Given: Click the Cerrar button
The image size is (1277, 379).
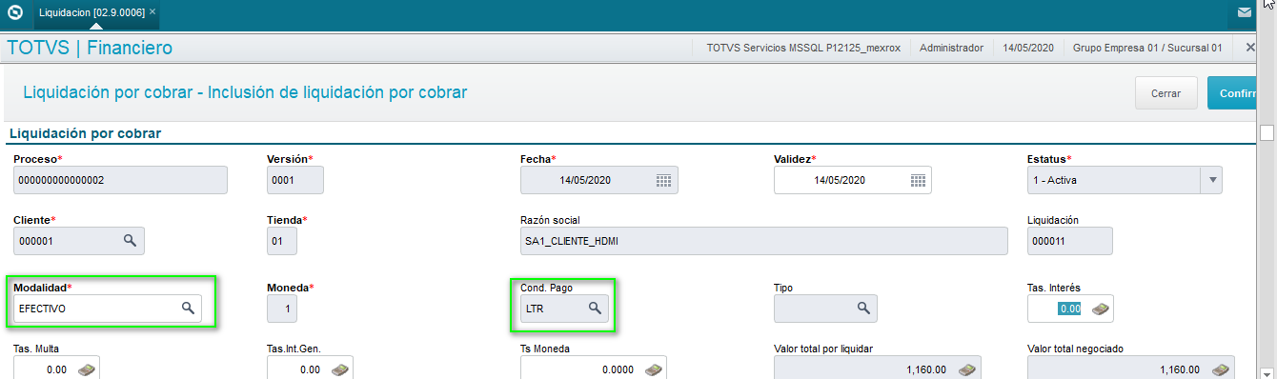Looking at the screenshot, I should point(1166,93).
